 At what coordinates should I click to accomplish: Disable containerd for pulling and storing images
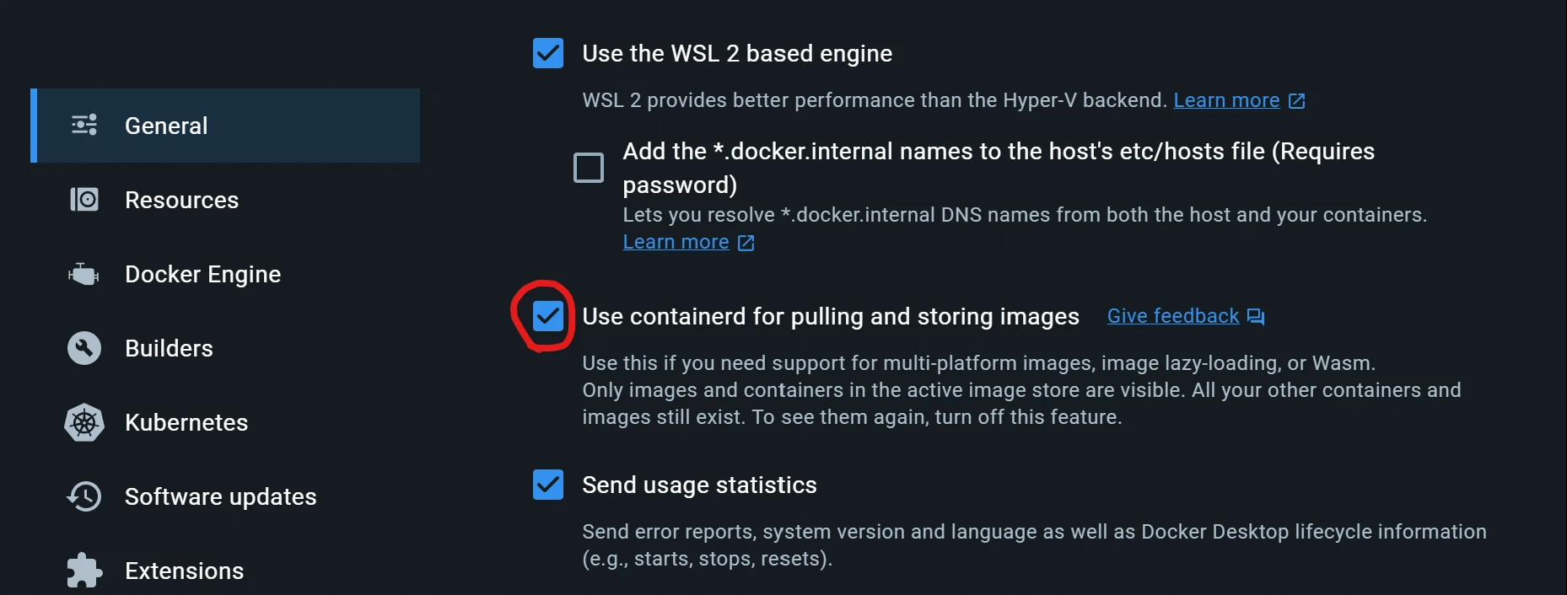point(548,316)
